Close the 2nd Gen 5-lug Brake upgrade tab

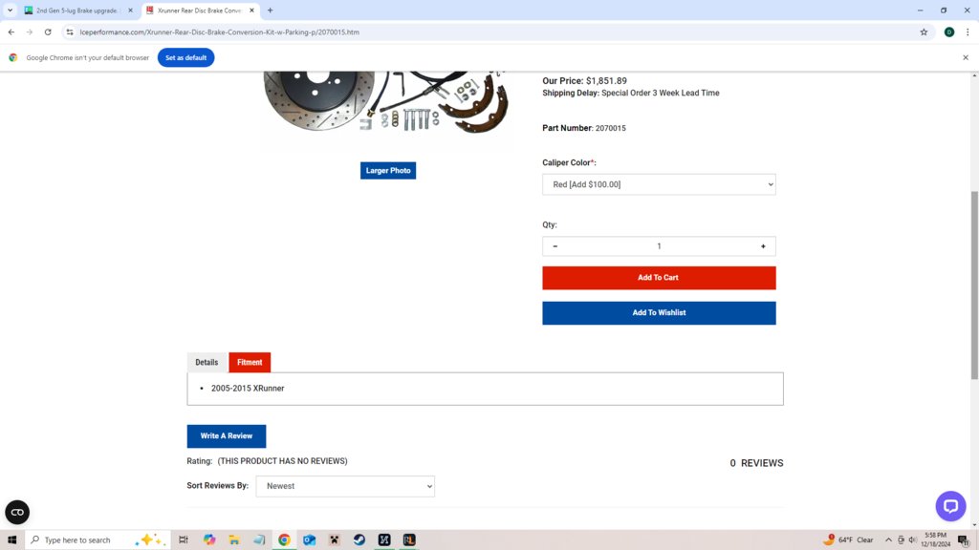pyautogui.click(x=130, y=10)
